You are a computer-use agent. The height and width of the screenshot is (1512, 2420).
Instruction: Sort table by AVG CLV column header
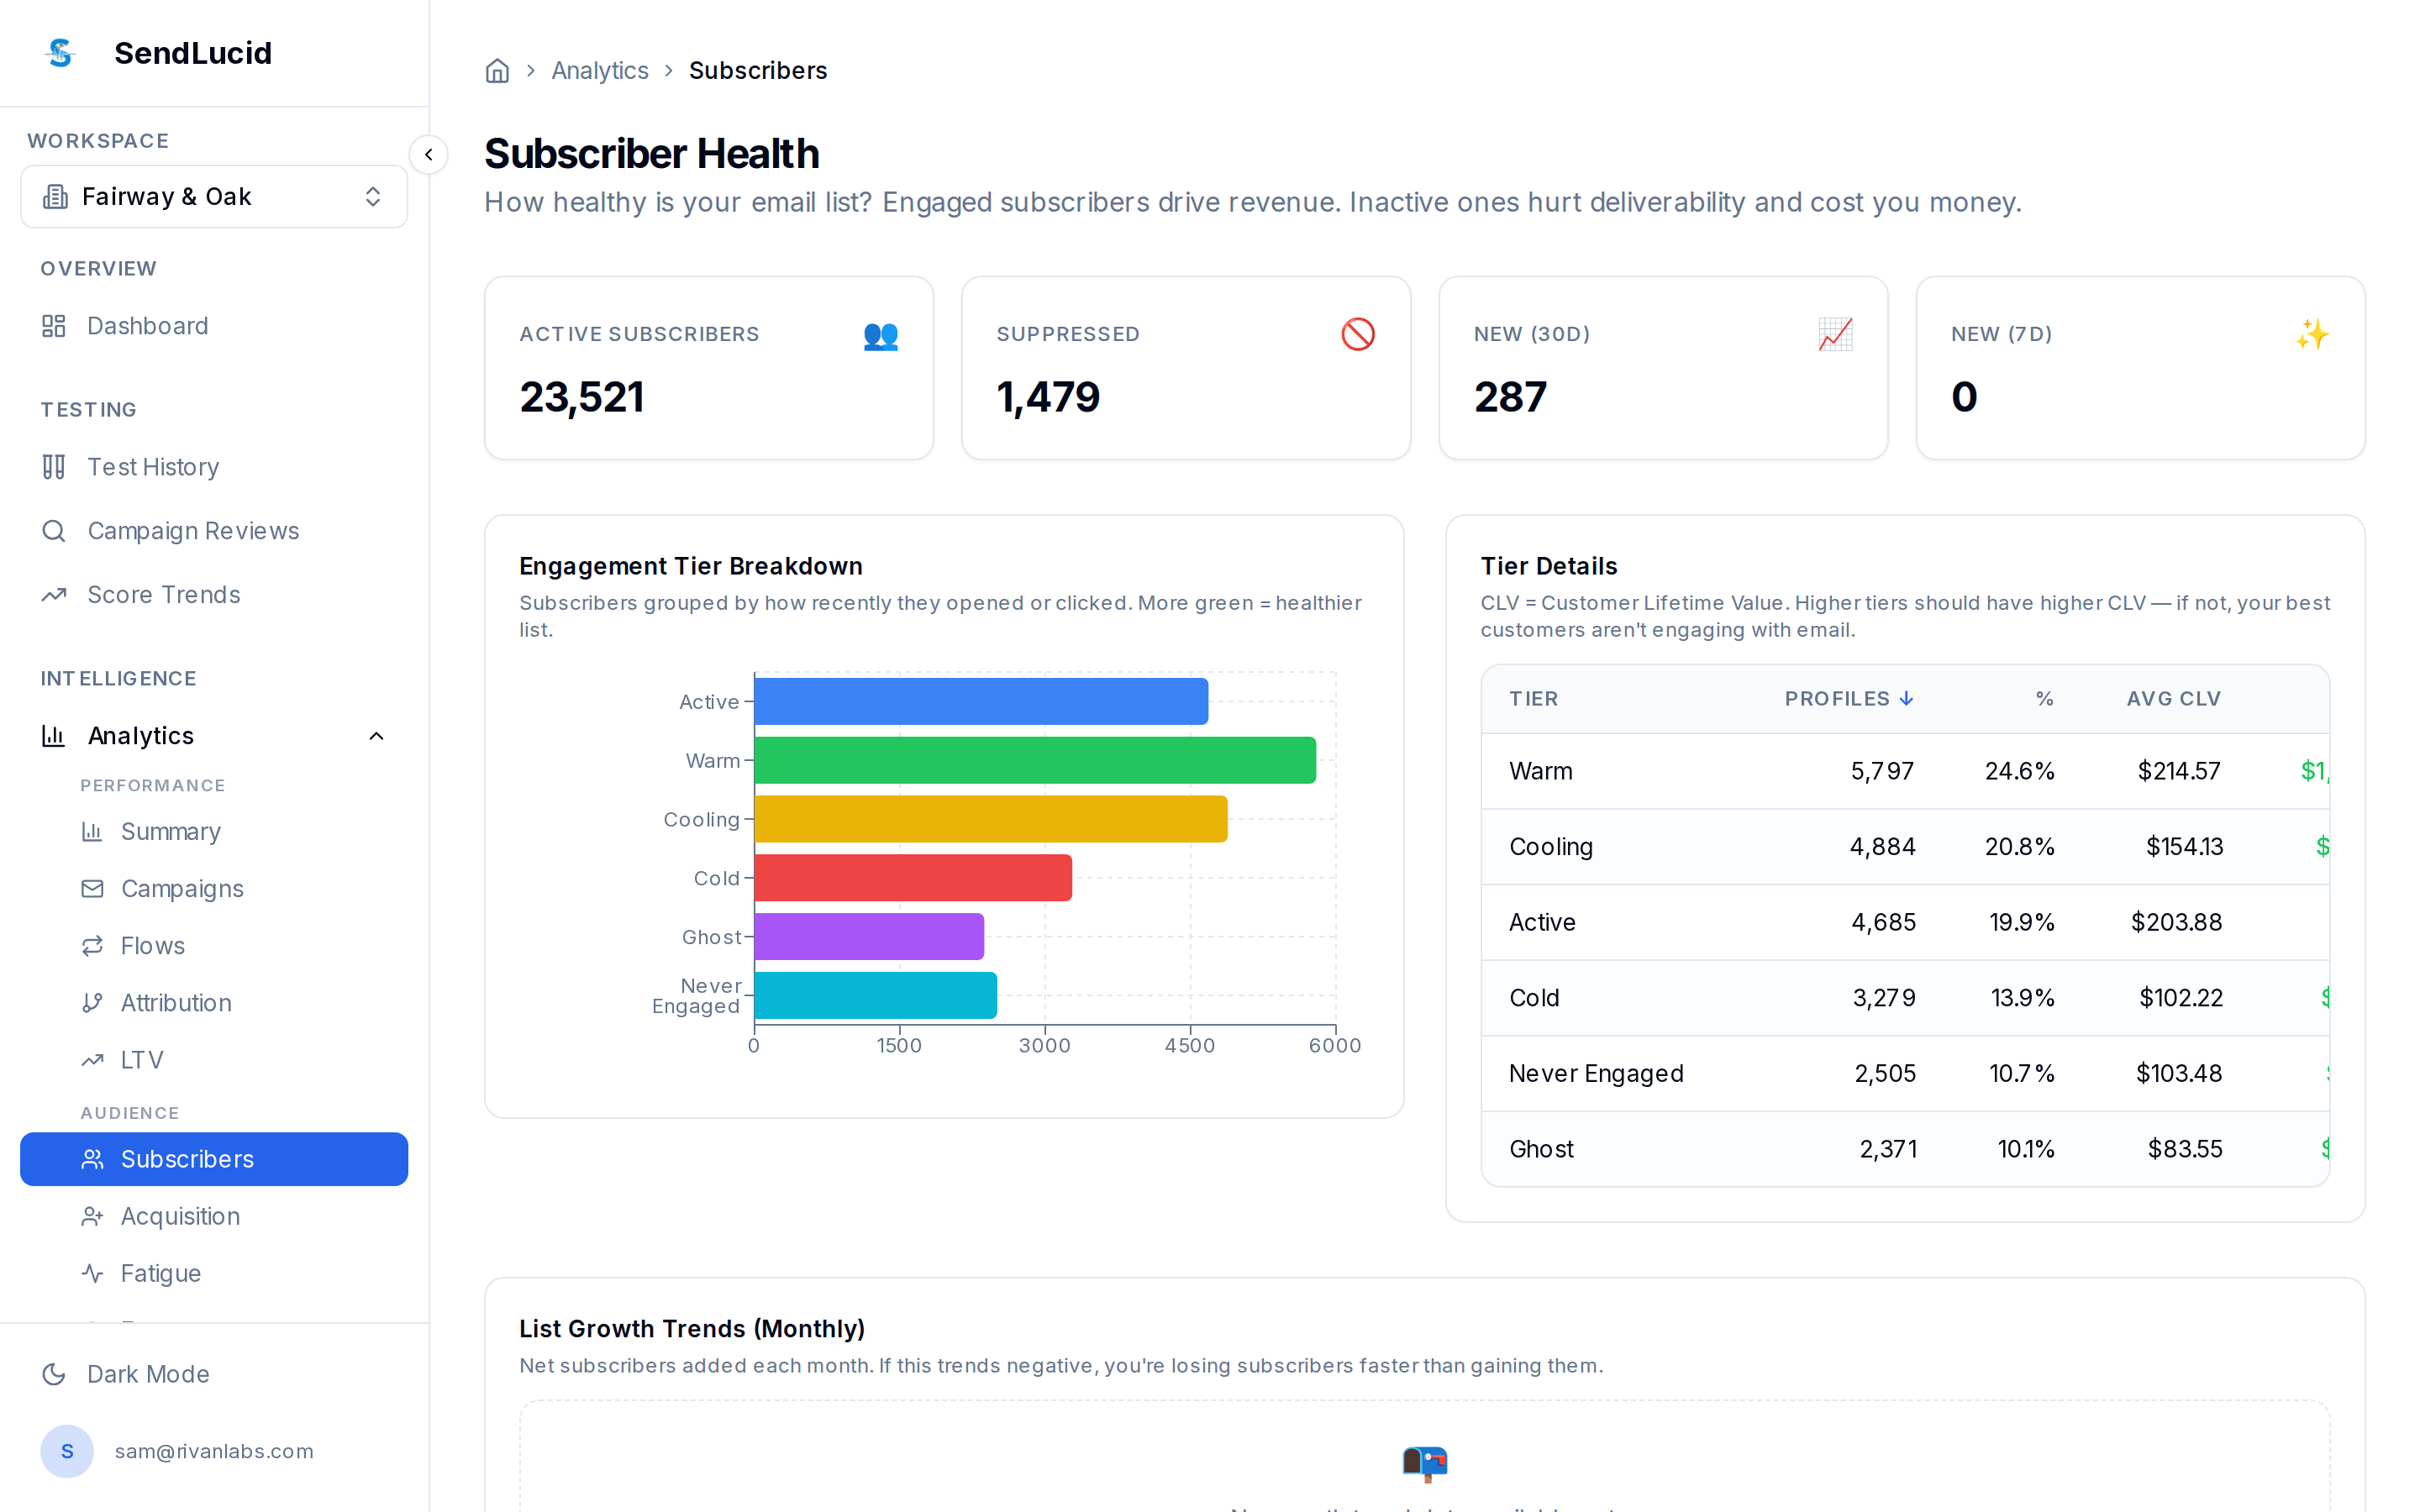click(2174, 698)
